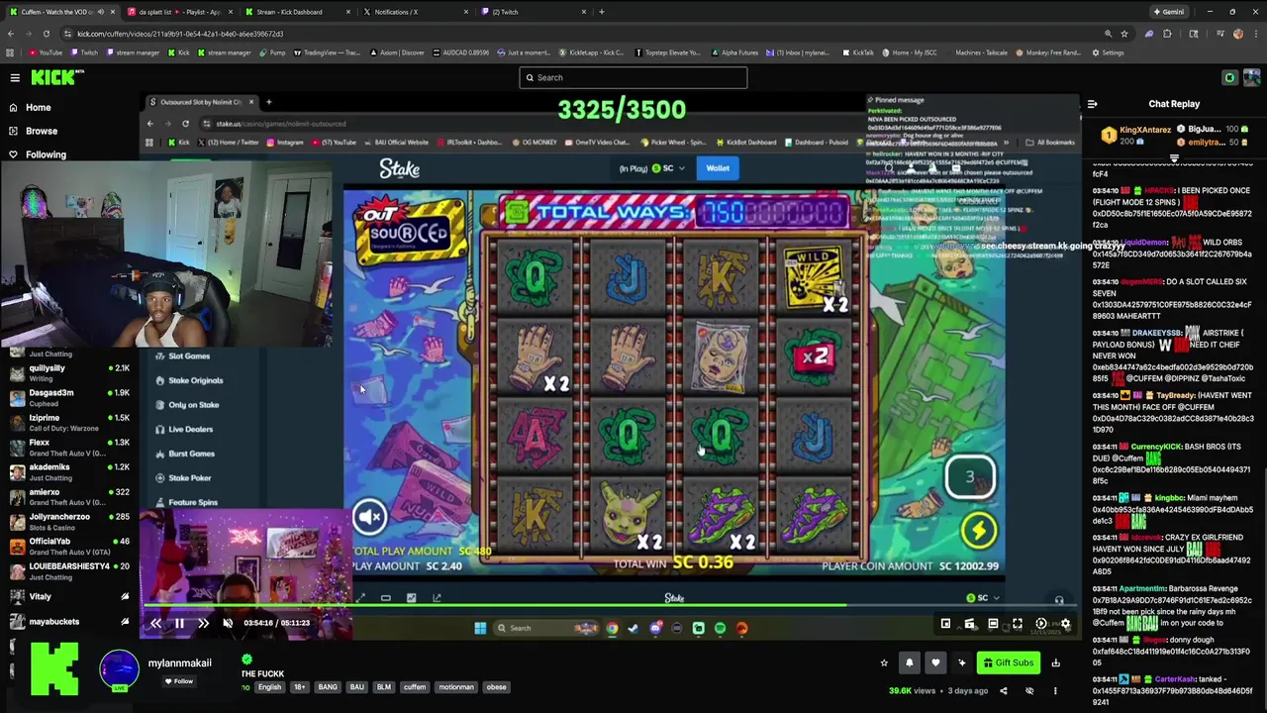The image size is (1267, 713).
Task: Reload the page in browser
Action: tap(46, 34)
